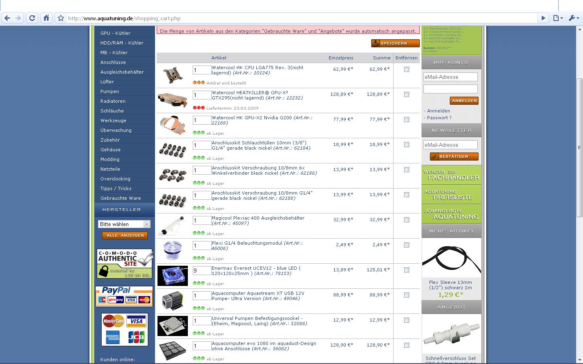Open the browser home page icon
Viewport: 583px width, 364px height.
point(46,18)
